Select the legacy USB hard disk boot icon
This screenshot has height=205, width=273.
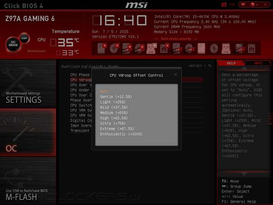point(177,48)
